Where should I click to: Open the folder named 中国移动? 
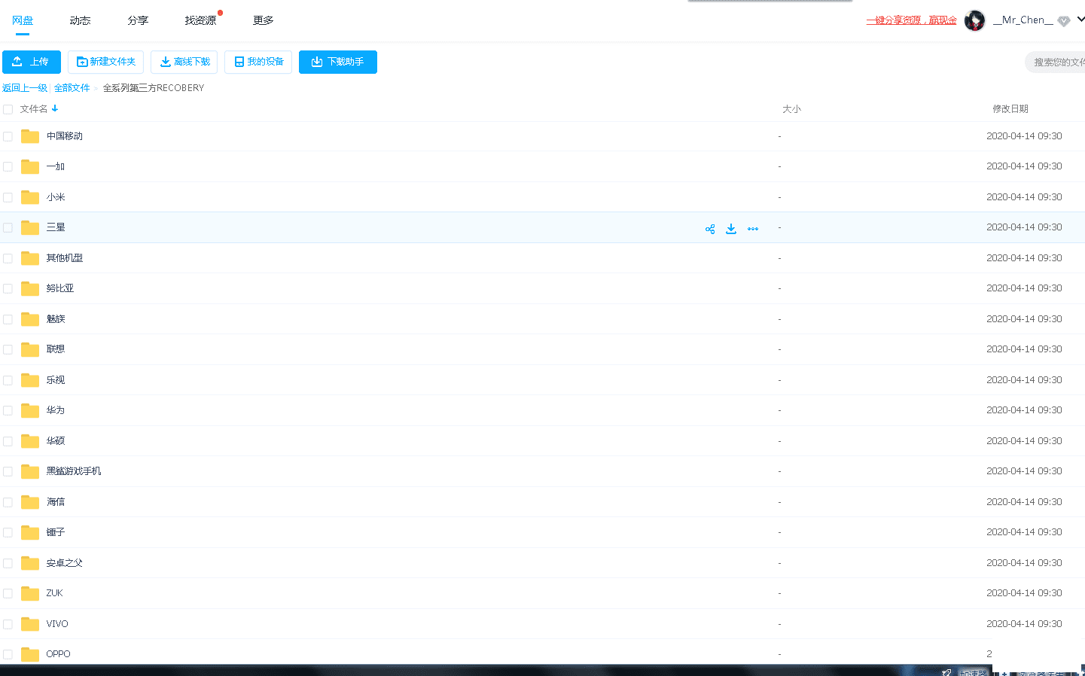[65, 136]
